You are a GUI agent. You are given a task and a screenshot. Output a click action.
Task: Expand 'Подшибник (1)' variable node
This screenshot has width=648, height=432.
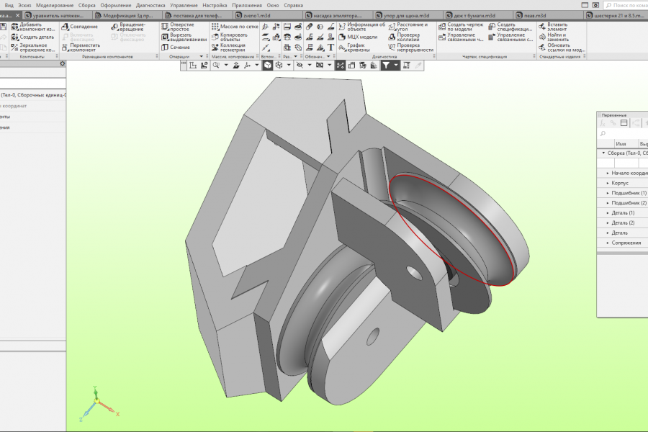[x=608, y=193]
